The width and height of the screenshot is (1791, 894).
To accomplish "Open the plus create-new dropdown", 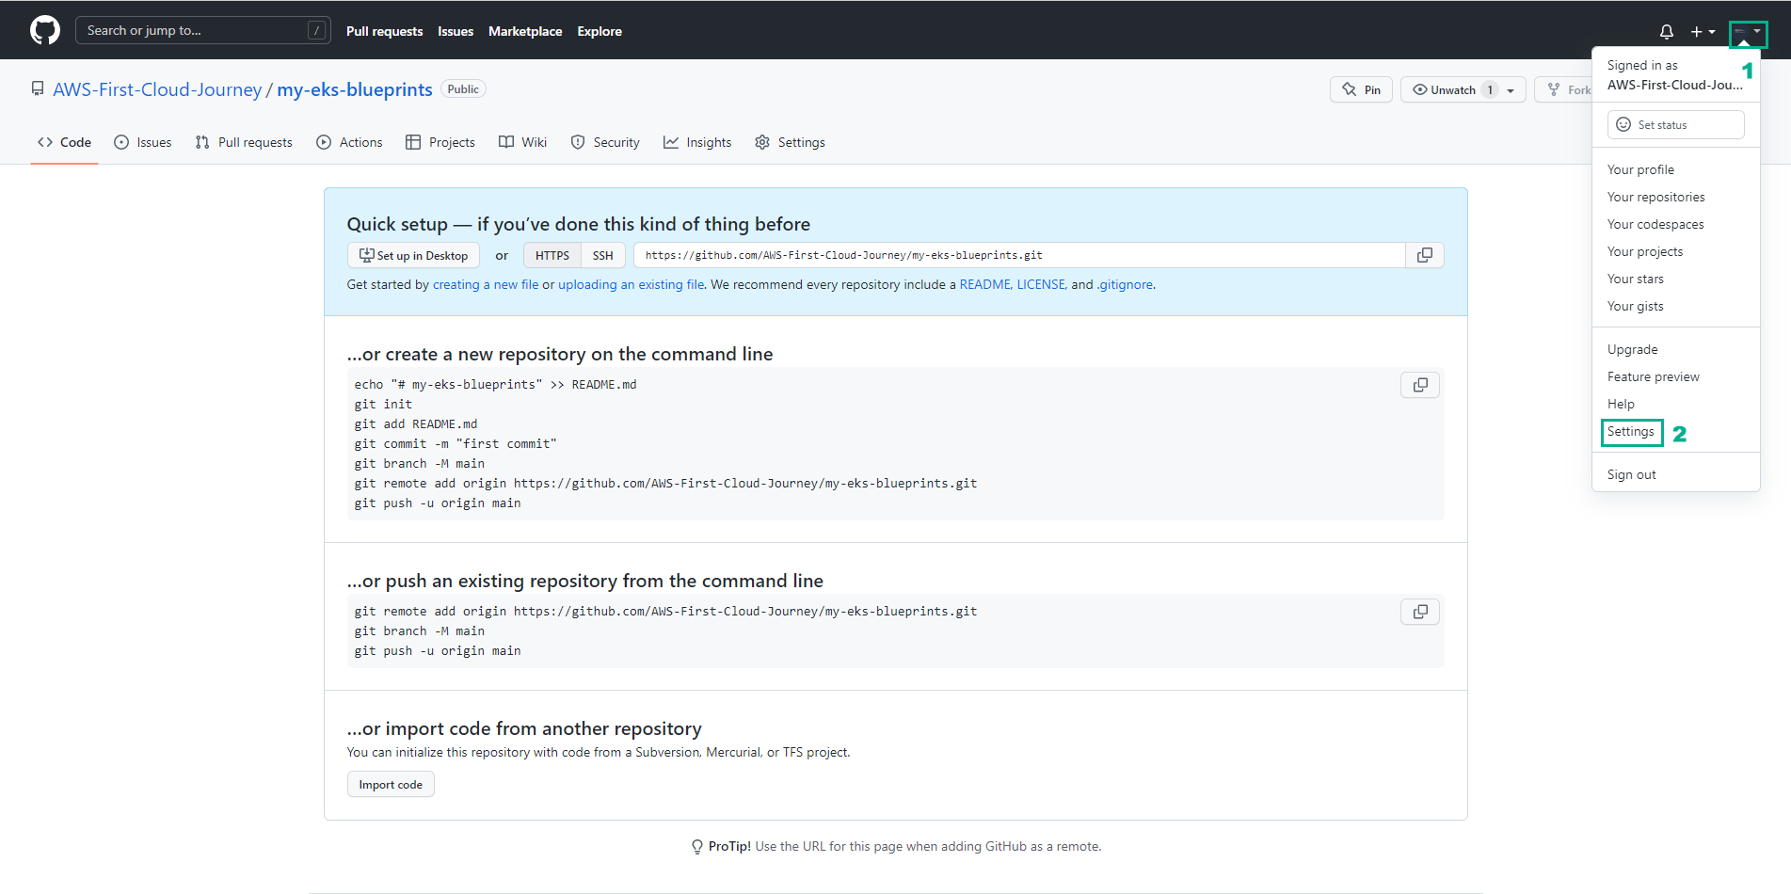I will tap(1703, 31).
